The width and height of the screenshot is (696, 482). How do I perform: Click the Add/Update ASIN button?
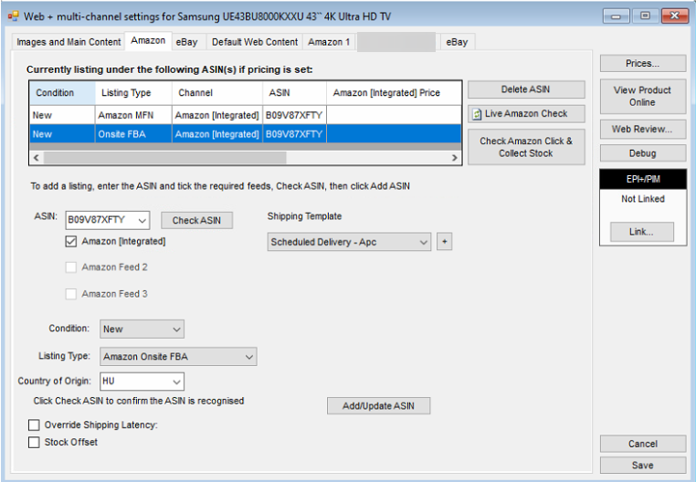point(378,406)
